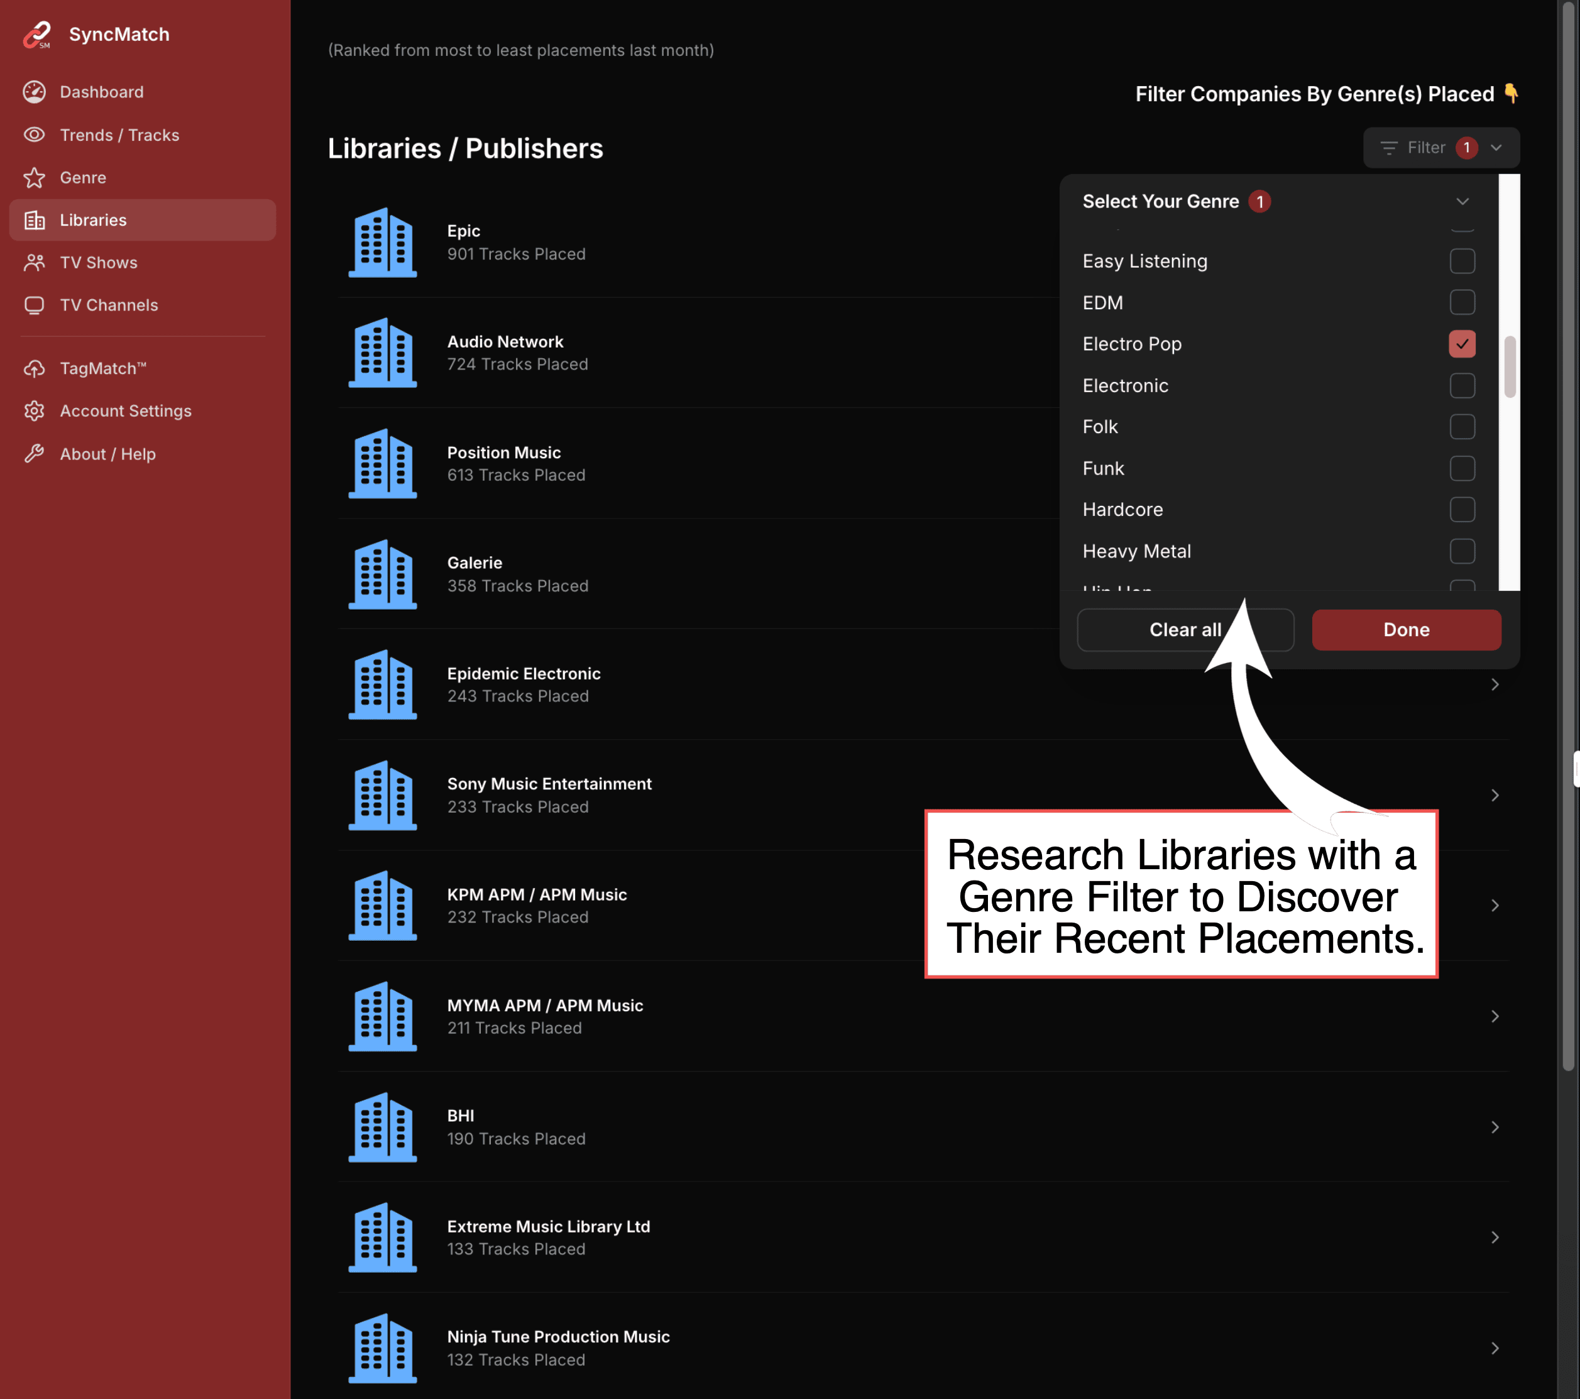
Task: Expand BHI row chevron
Action: click(x=1495, y=1127)
